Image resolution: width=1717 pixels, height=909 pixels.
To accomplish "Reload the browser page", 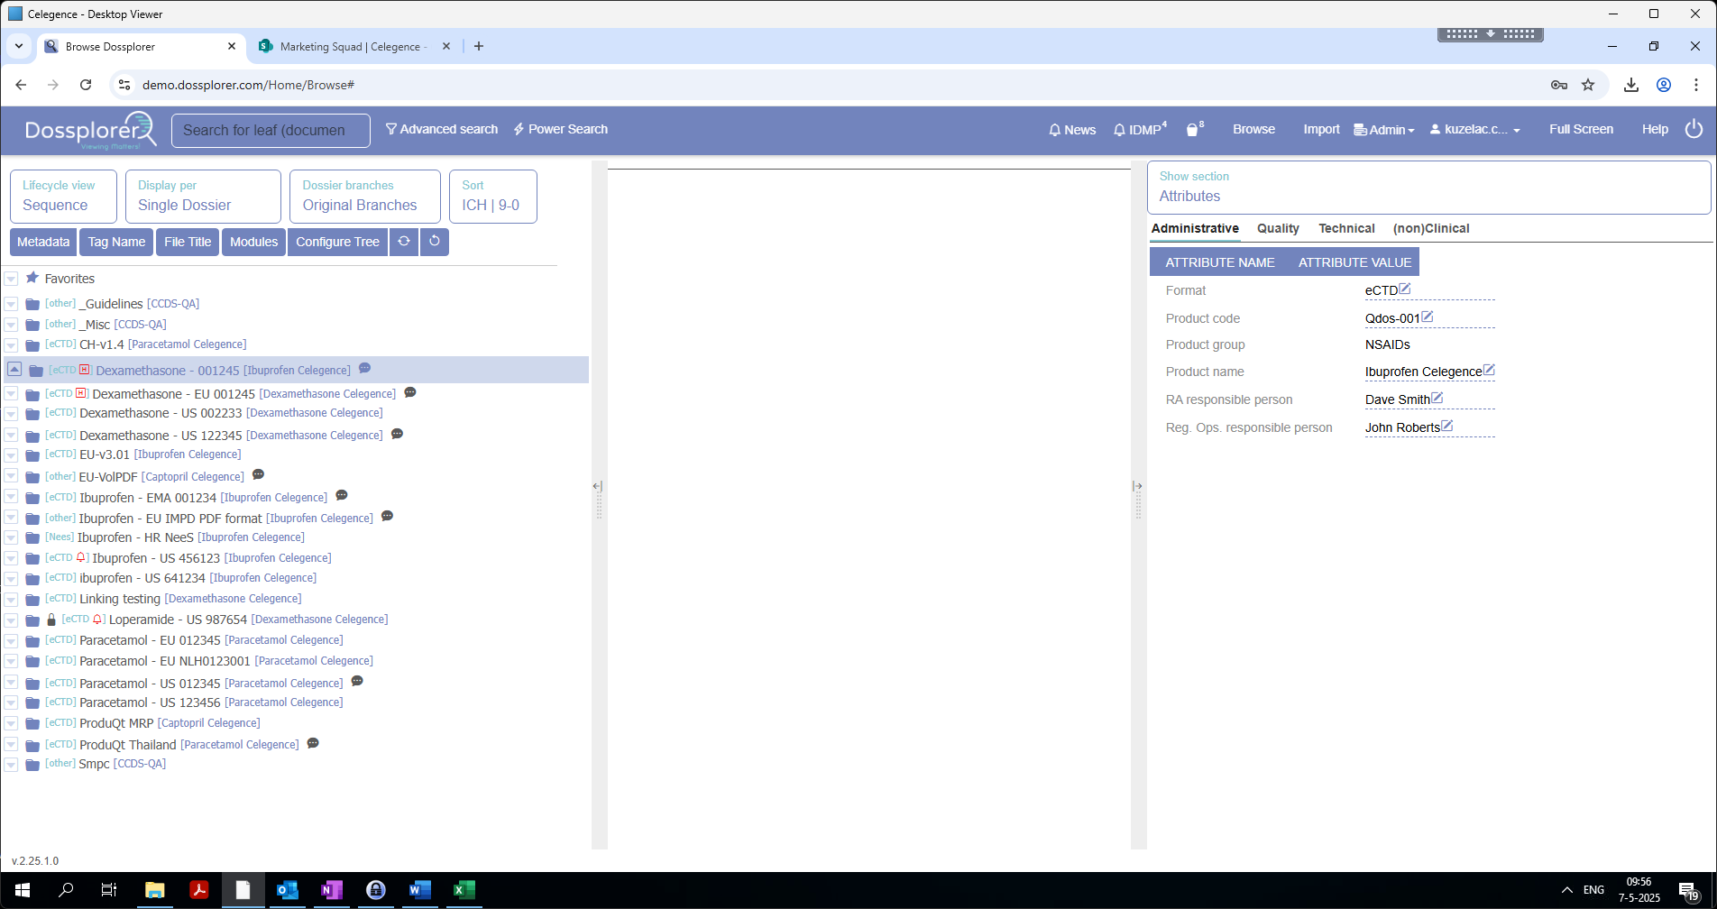I will click(x=86, y=85).
